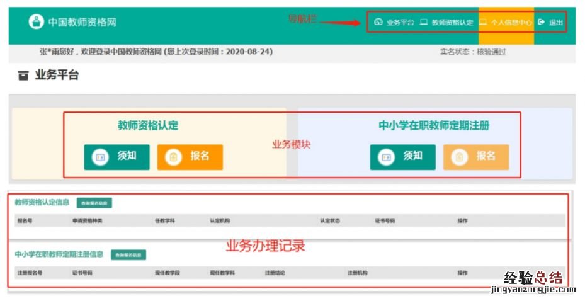Screen dimensions: 585x301
Task: Open 教师资格认定 in the navigation bar
Action: pos(446,23)
